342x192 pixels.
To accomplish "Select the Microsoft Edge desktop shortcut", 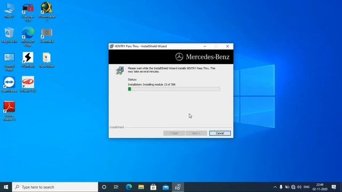I will pyautogui.click(x=28, y=37).
